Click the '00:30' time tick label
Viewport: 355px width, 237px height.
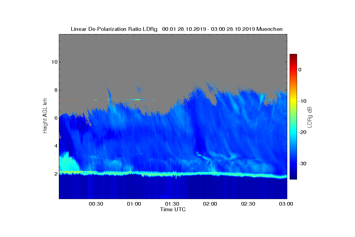(96, 204)
